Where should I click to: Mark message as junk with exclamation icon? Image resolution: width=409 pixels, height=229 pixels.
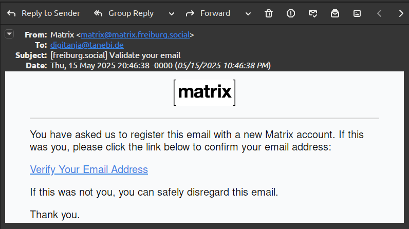tap(291, 13)
